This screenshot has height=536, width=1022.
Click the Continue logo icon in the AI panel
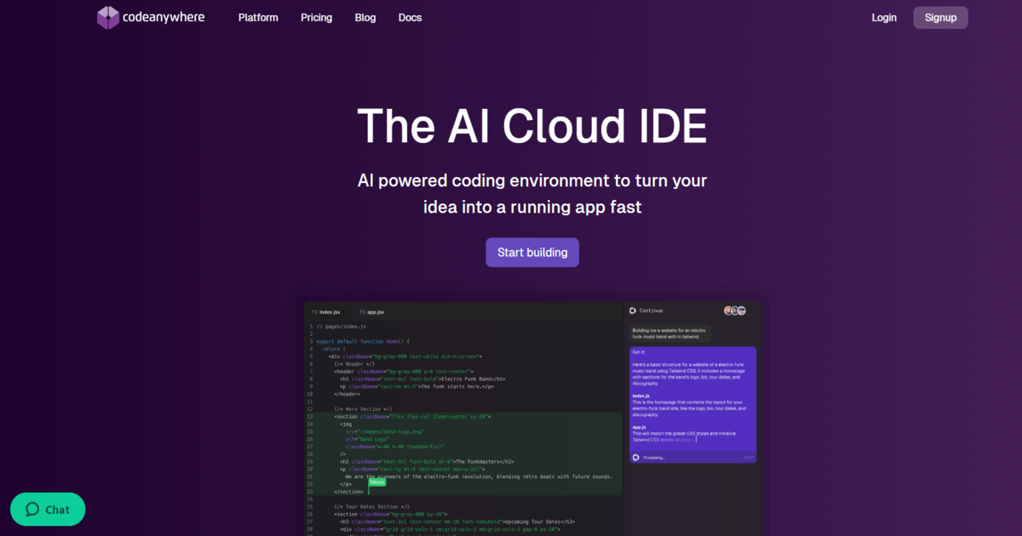point(633,311)
